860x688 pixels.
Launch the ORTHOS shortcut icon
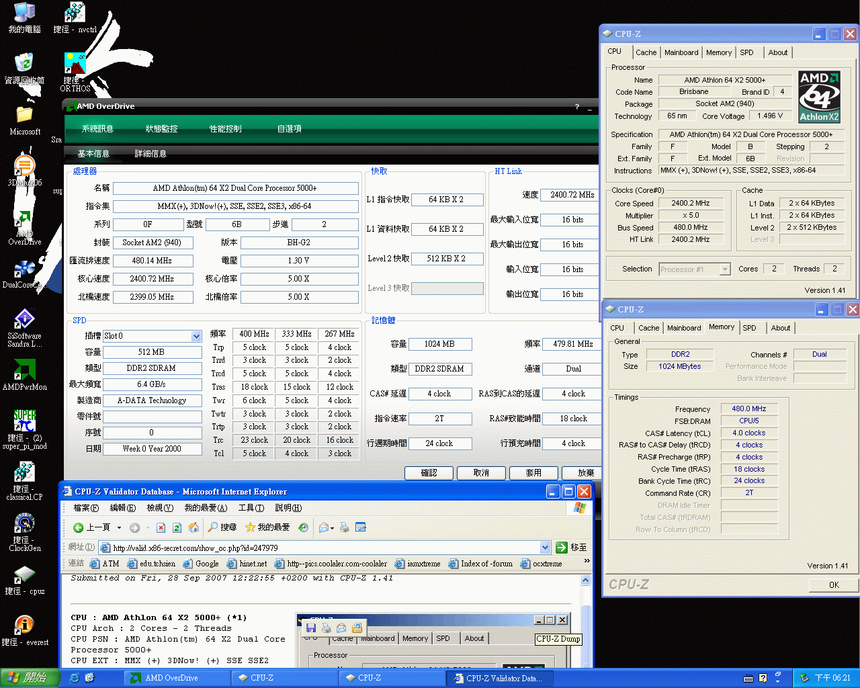click(75, 73)
